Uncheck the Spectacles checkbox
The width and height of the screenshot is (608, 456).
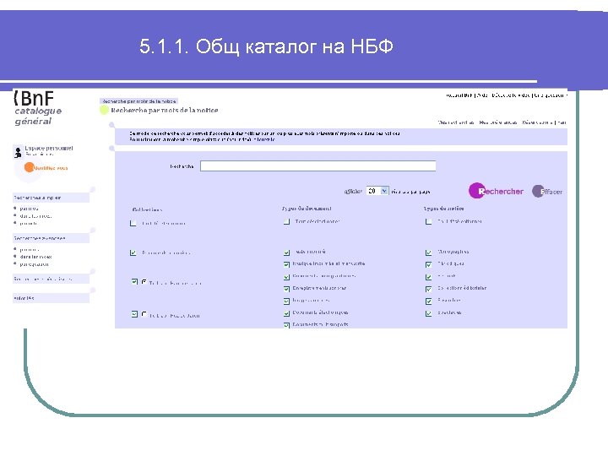(x=428, y=313)
